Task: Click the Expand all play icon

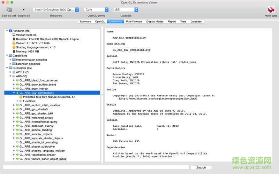Action: [x=24, y=10]
